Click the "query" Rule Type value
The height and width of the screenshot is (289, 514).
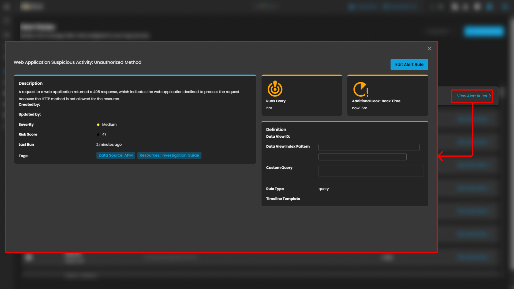pyautogui.click(x=323, y=189)
